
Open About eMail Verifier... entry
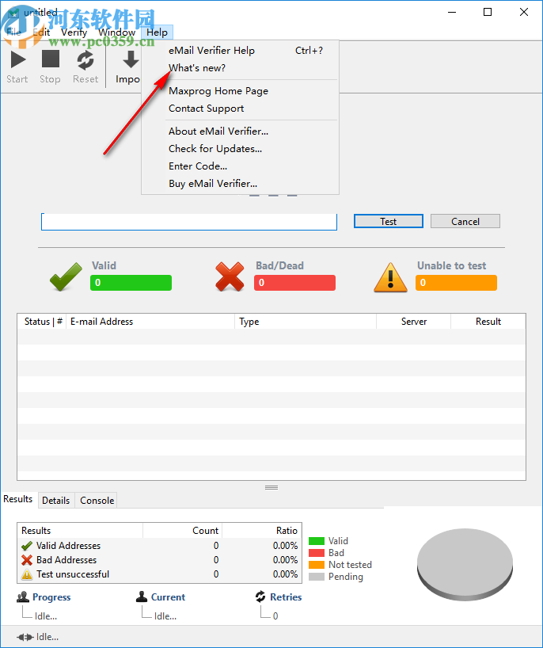click(x=241, y=132)
